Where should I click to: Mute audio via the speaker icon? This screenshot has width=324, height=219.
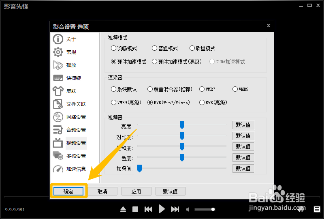tap(188, 210)
